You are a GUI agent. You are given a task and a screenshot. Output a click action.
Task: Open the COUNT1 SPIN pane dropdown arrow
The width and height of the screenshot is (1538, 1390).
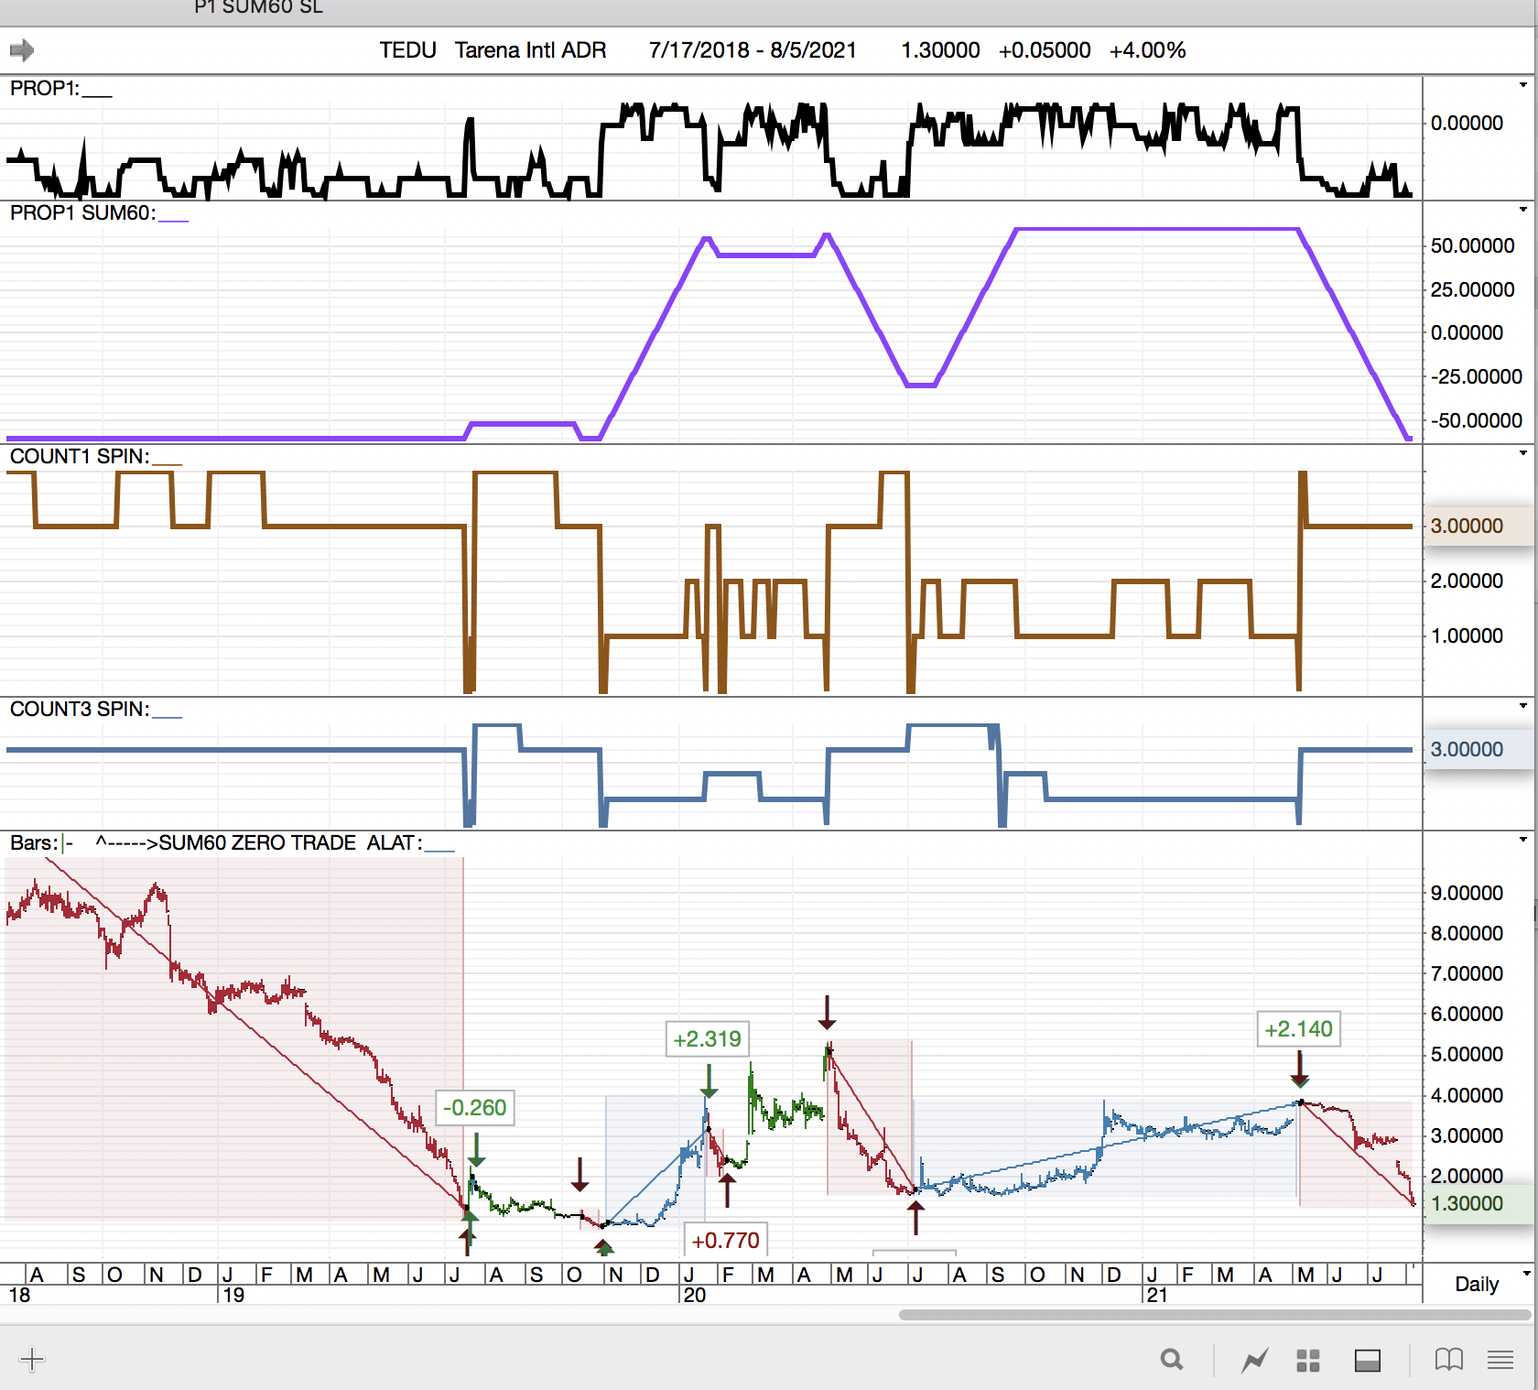pyautogui.click(x=1523, y=453)
